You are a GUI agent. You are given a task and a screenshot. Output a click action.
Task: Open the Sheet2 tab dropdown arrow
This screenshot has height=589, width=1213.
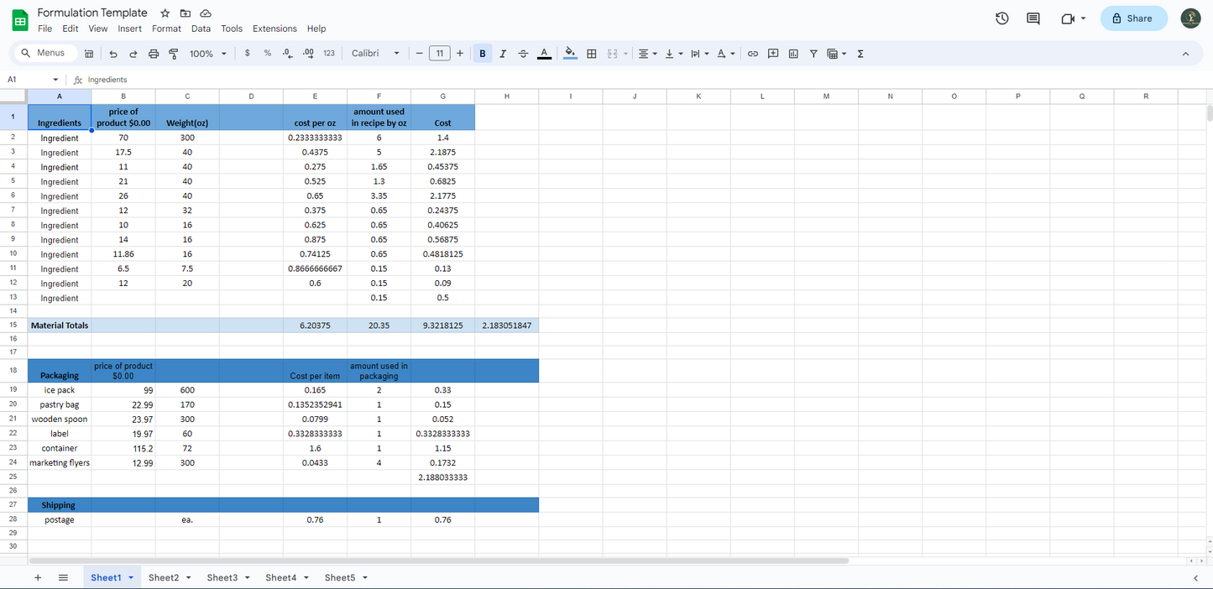coord(189,578)
